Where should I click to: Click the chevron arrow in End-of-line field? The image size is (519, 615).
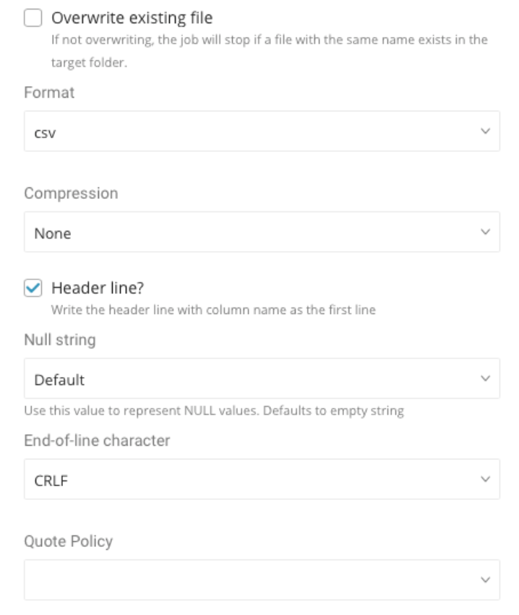pos(485,479)
